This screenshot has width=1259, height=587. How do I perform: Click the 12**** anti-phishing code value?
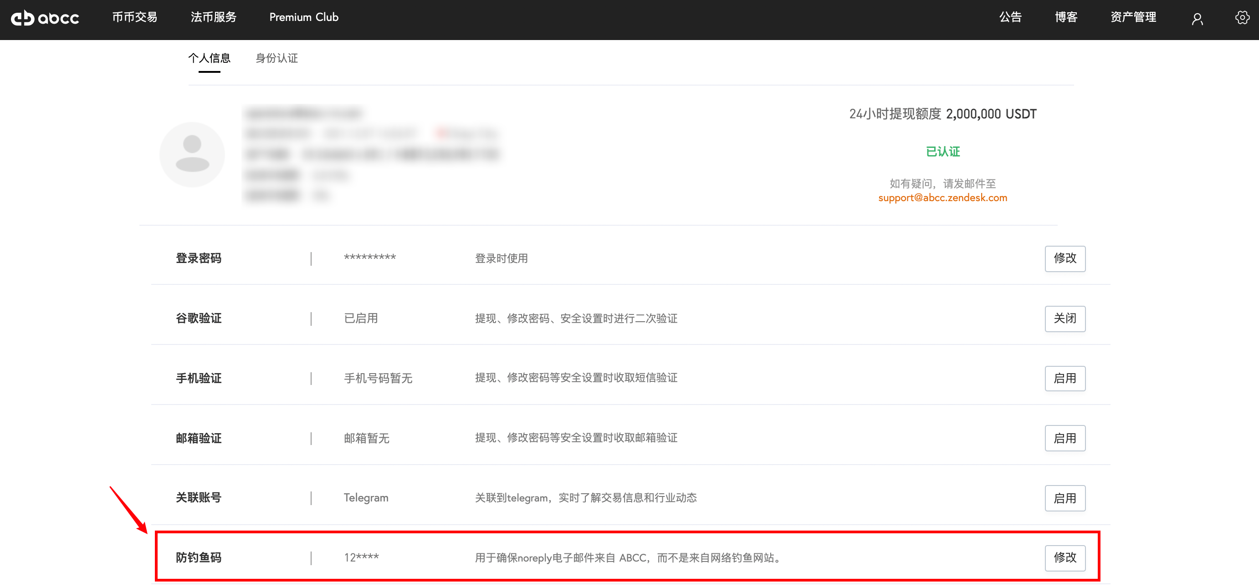(361, 557)
